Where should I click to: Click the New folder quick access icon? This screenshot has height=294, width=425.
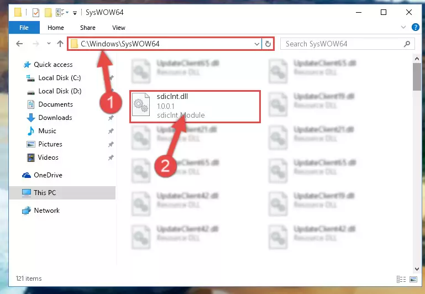pyautogui.click(x=48, y=13)
